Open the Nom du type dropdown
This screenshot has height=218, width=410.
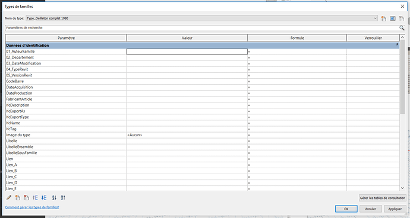tap(375, 18)
